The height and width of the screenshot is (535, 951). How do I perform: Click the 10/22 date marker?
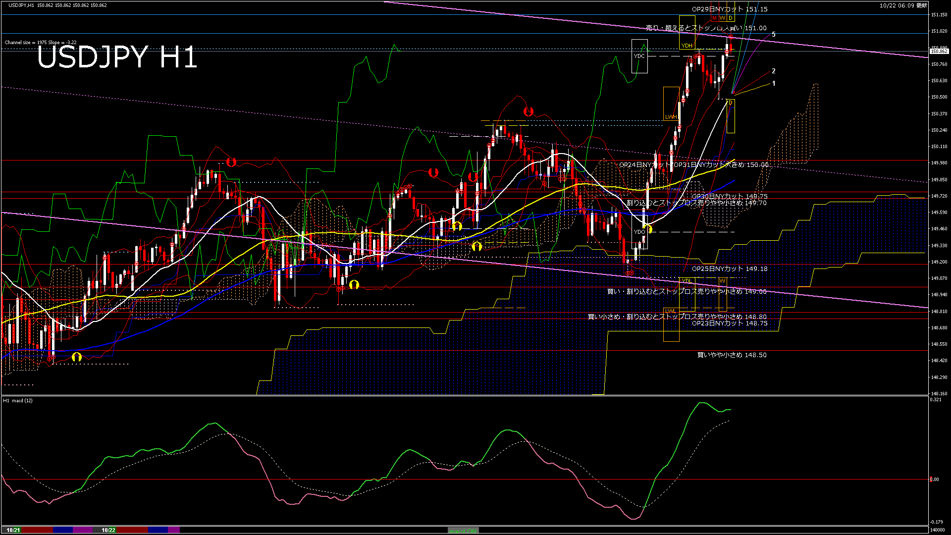[108, 530]
